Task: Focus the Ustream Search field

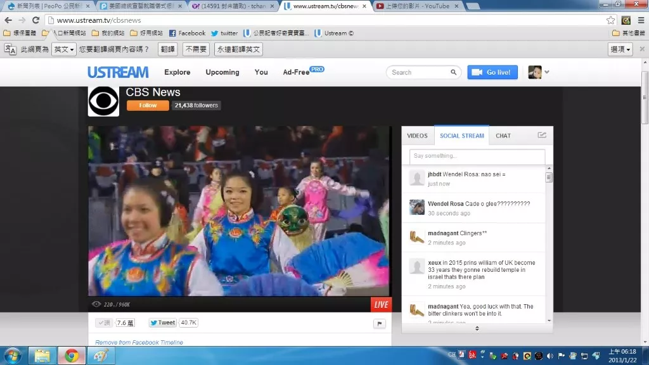Action: point(420,72)
